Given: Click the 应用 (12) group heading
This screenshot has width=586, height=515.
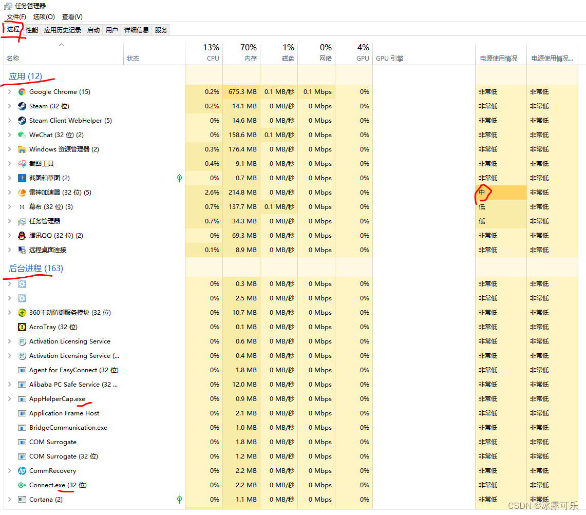Looking at the screenshot, I should click(x=25, y=76).
